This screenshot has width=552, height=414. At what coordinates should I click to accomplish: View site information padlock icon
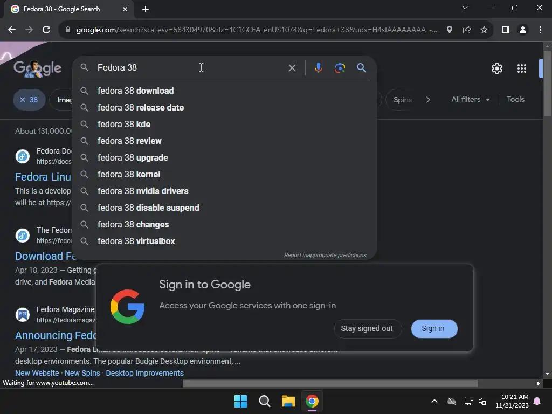[x=68, y=30]
